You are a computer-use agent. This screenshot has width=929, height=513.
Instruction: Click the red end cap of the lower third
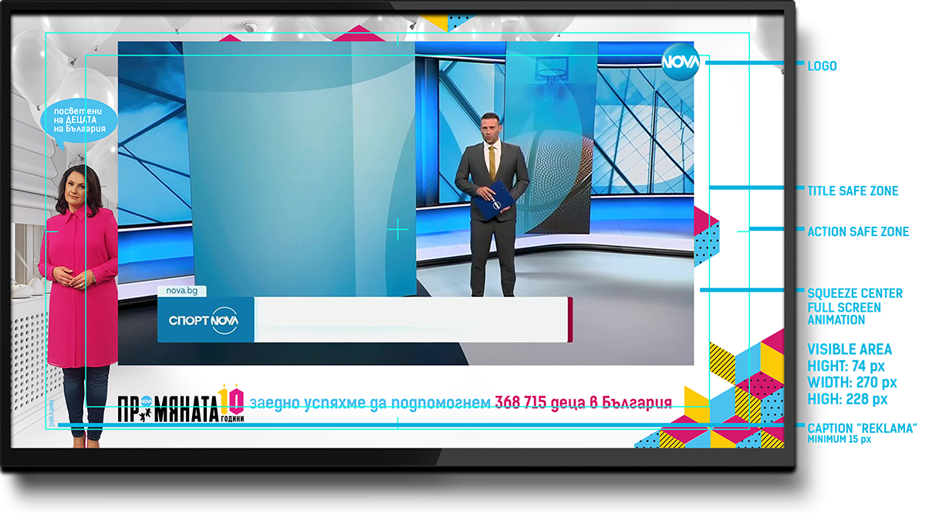570,319
